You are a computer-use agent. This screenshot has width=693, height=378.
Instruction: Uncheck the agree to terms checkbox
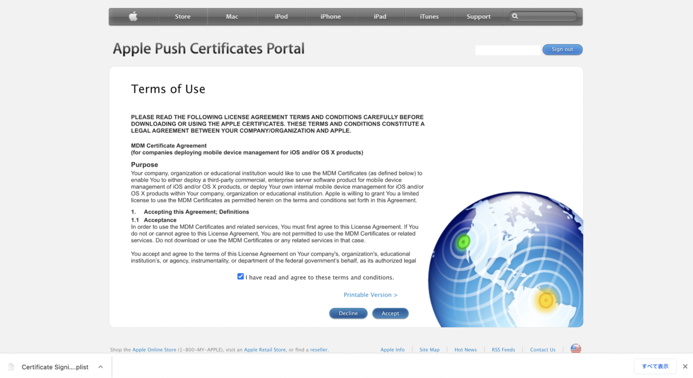click(x=240, y=276)
